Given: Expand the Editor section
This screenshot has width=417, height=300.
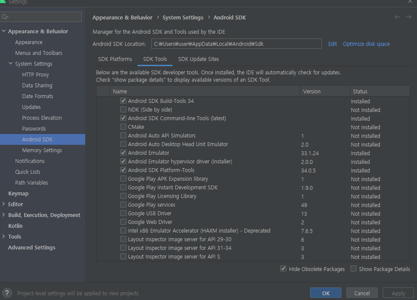Looking at the screenshot, I should pyautogui.click(x=3, y=204).
